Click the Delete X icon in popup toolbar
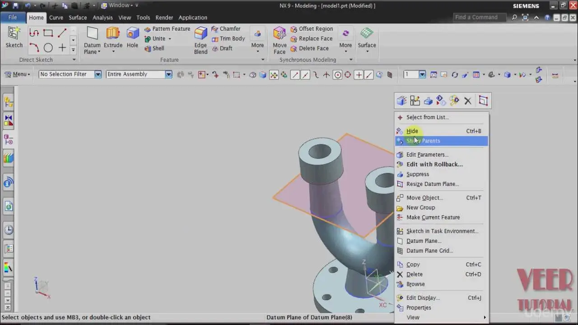 (468, 101)
